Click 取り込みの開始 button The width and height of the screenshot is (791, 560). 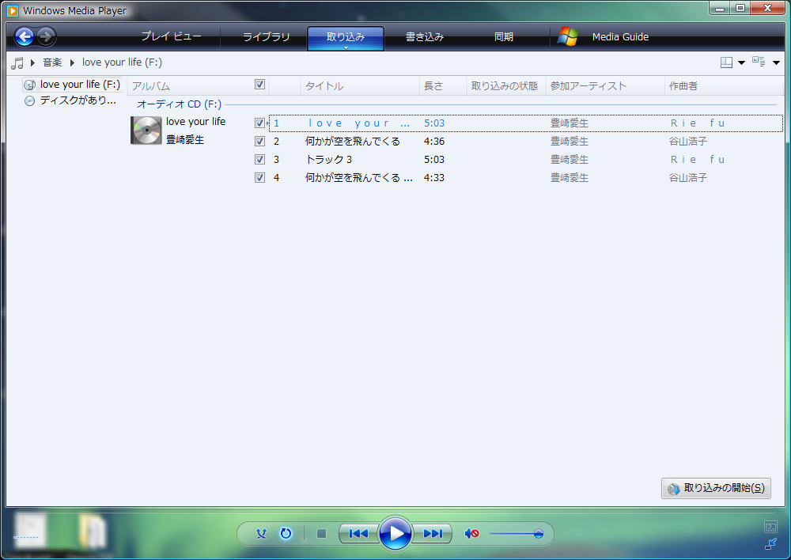pos(716,488)
